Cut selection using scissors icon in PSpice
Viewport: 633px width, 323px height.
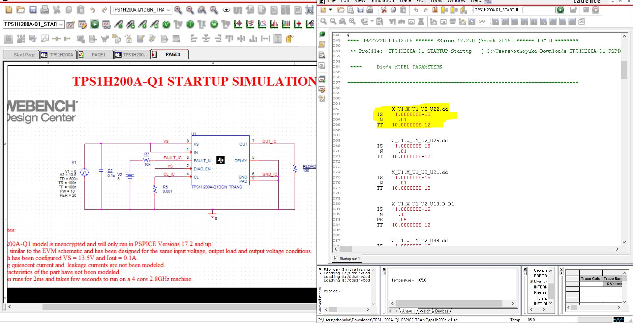(x=384, y=10)
